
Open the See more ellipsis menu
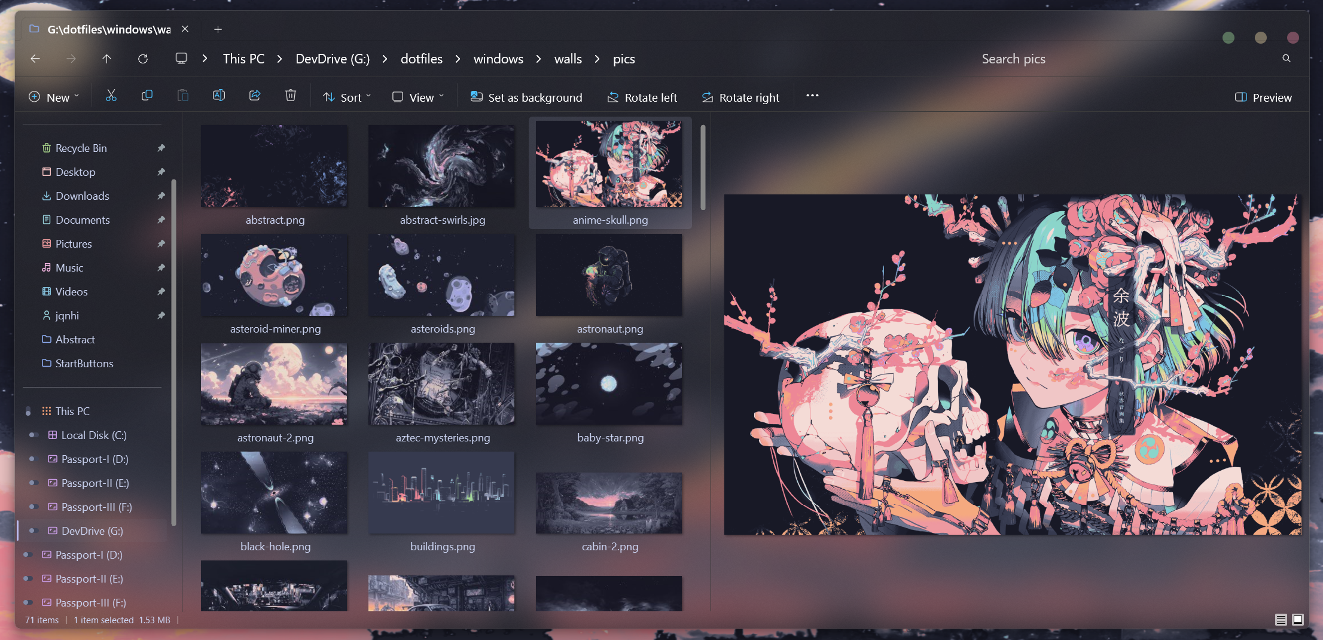point(812,96)
